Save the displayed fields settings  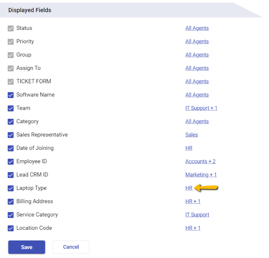(27, 247)
